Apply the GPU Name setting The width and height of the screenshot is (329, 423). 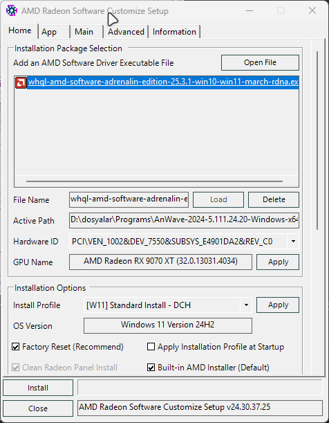pos(278,262)
